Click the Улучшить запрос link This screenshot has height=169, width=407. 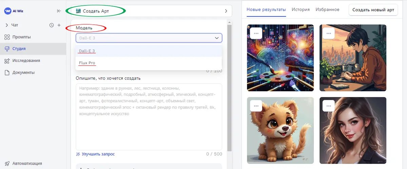pyautogui.click(x=98, y=154)
